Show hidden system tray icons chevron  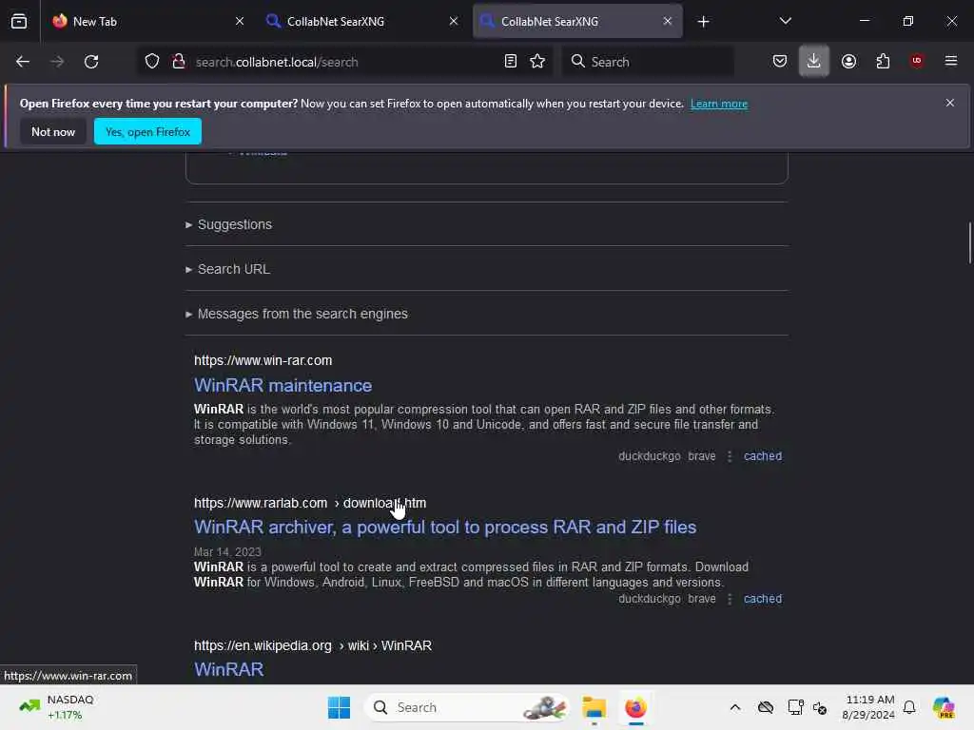[735, 707]
